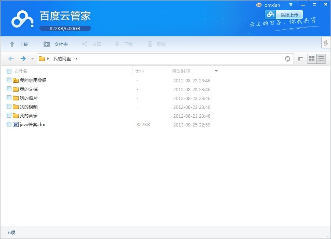Click the 6项 item count in status bar
Screen dimensions: 331x239
pyautogui.click(x=12, y=232)
